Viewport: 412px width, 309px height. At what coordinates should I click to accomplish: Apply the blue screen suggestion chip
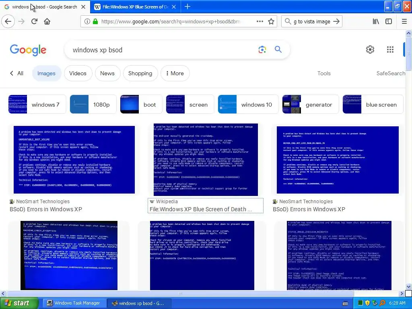pos(373,104)
